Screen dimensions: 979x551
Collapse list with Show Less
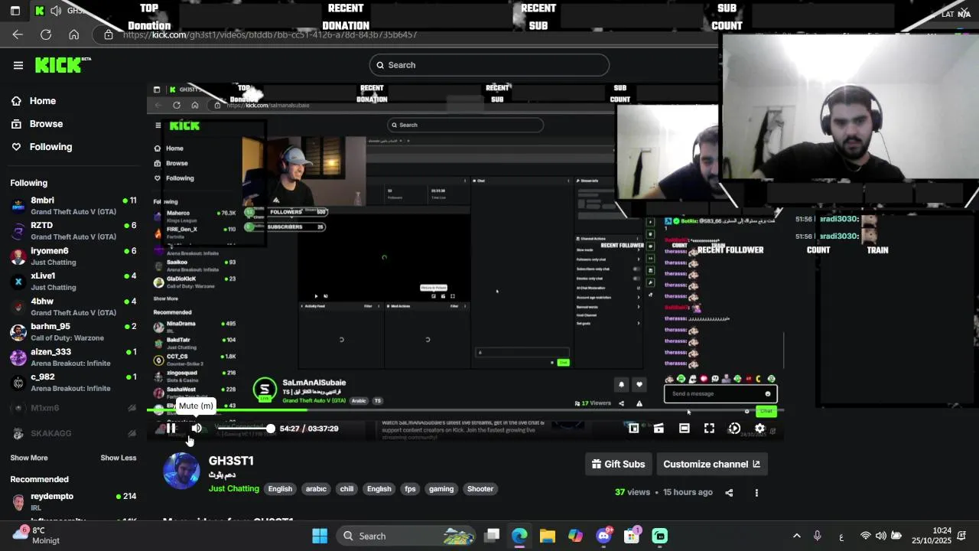coord(119,458)
